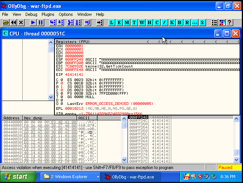
Task: Select OllyDbg - war-ftpd.exe taskbar button
Action: click(131, 177)
